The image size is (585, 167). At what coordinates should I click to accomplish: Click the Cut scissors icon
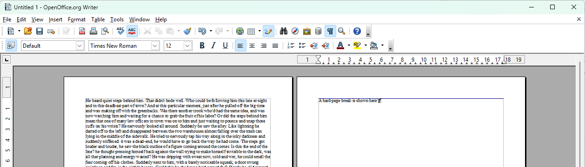[147, 31]
